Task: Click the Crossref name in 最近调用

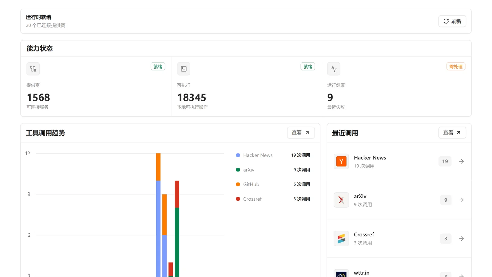Action: point(364,235)
